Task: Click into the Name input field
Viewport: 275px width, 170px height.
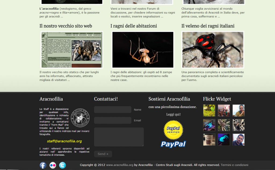Action: click(113, 110)
